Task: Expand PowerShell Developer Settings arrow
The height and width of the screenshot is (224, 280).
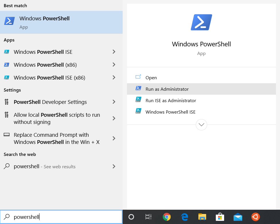Action: coord(114,102)
